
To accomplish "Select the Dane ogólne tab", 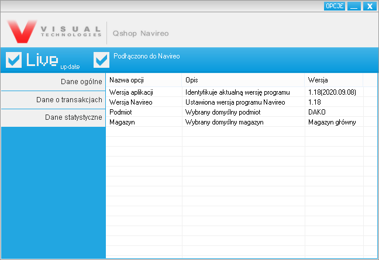I will [53, 82].
